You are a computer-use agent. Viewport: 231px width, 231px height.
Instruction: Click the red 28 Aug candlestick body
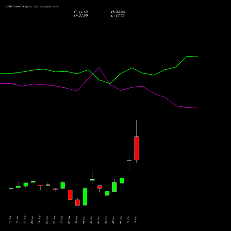(70, 195)
